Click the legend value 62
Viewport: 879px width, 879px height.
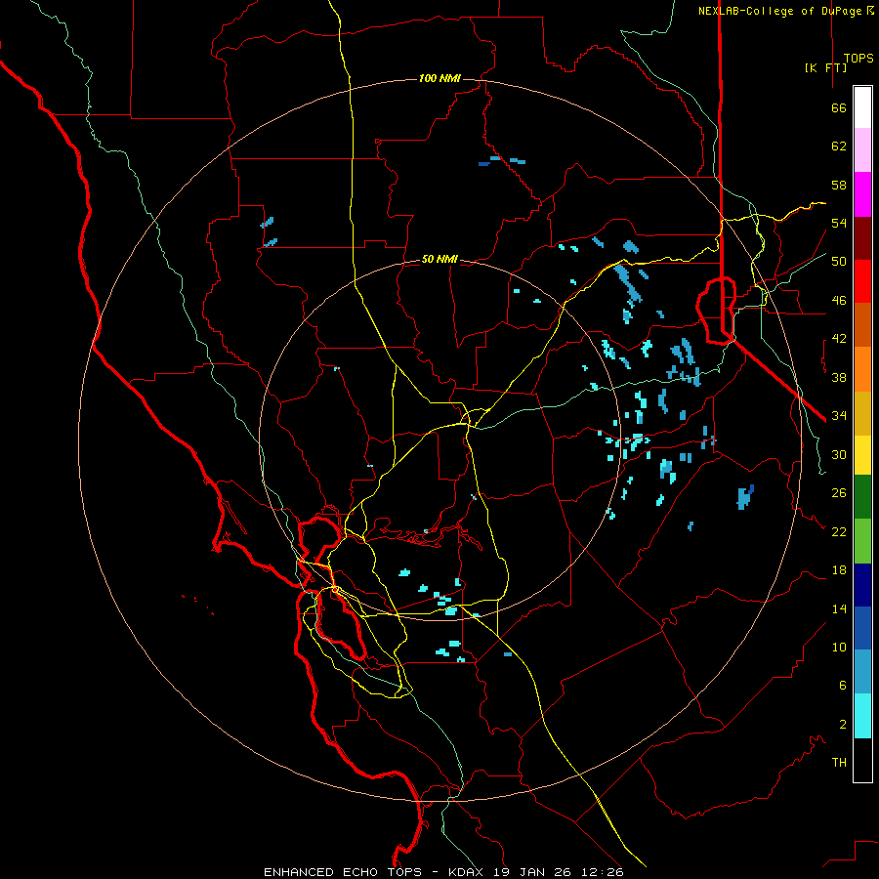(839, 146)
